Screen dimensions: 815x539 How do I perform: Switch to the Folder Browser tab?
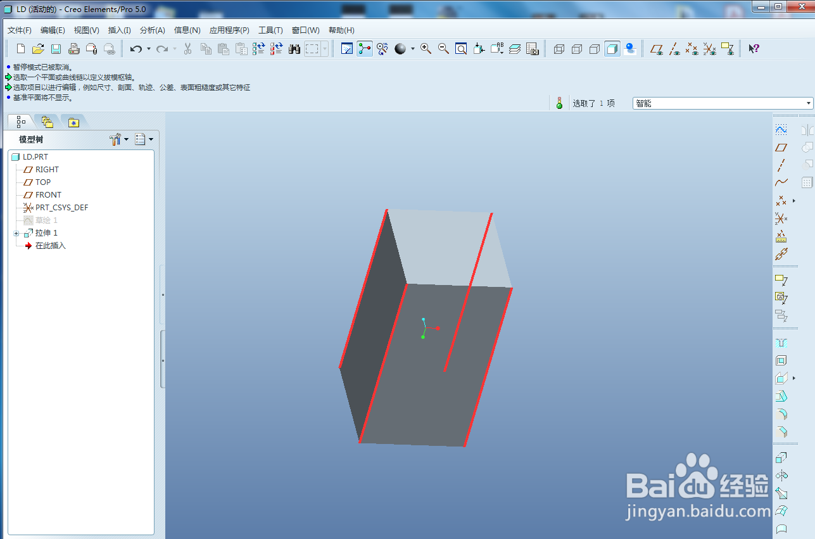(47, 122)
